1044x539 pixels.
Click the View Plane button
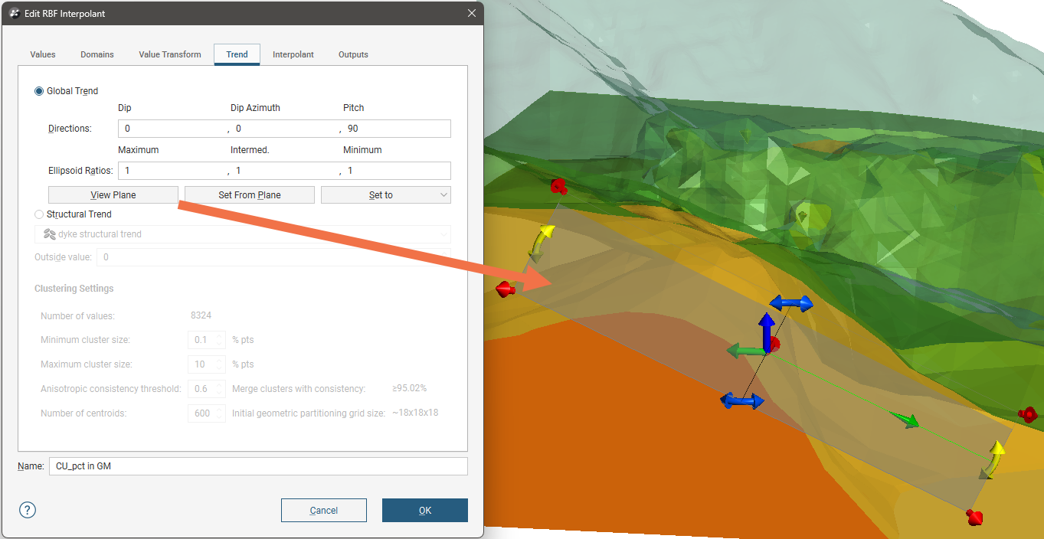pyautogui.click(x=113, y=195)
